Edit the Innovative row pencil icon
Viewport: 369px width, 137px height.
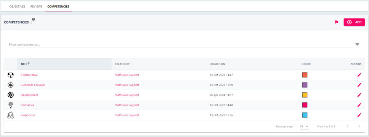tap(359, 105)
